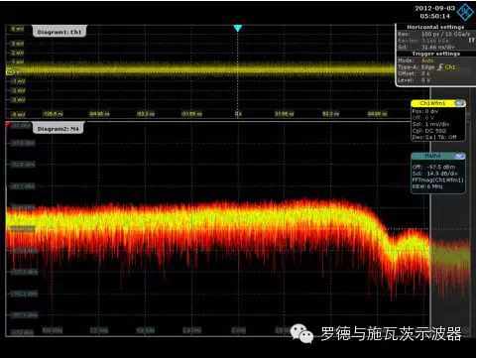This screenshot has height=358, width=477.
Task: Click the 0 s time axis label
Action: point(238,114)
